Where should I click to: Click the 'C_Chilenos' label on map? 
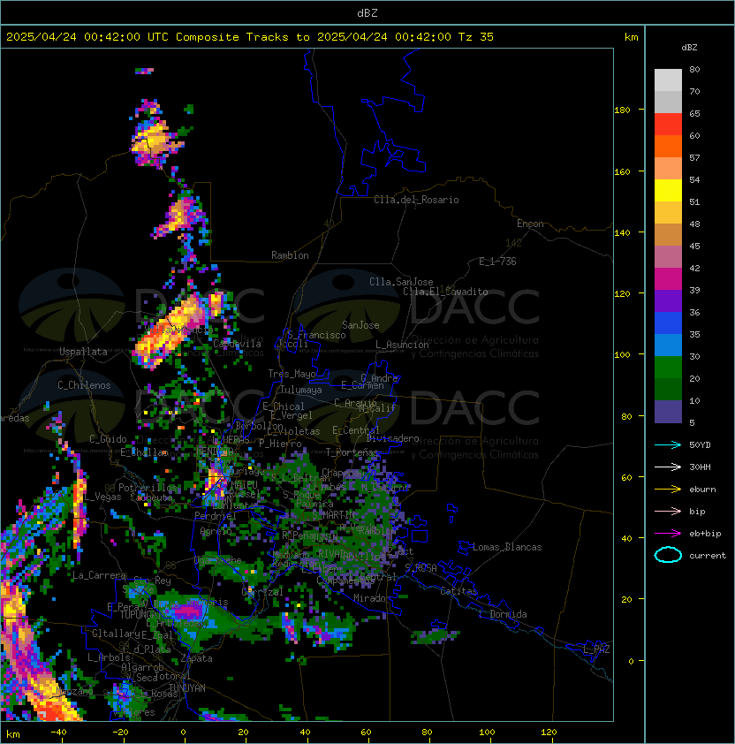click(x=84, y=385)
